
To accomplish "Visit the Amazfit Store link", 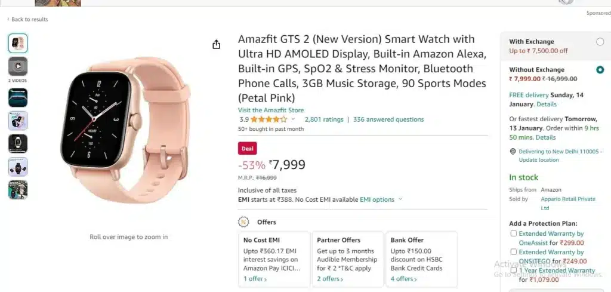I will click(271, 110).
